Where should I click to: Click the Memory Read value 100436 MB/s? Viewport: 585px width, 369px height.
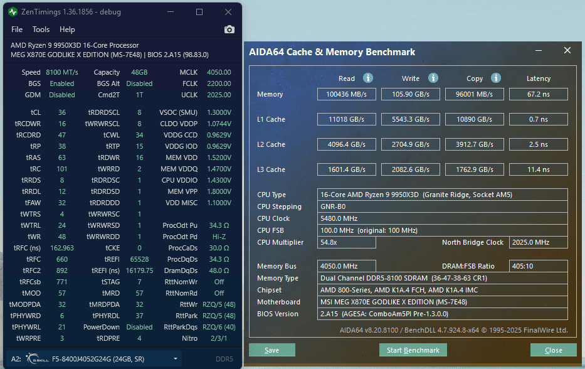347,94
